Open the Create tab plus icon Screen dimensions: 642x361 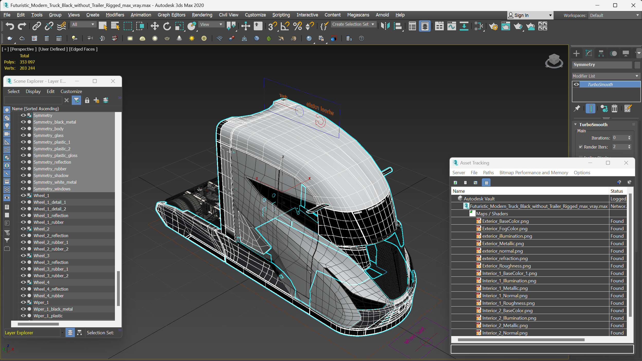[576, 53]
